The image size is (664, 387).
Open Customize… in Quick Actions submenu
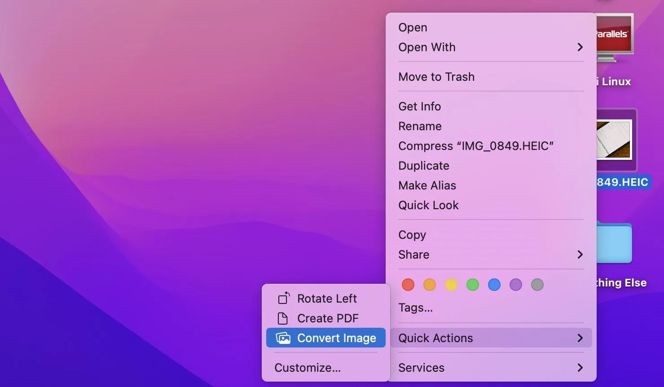326,368
